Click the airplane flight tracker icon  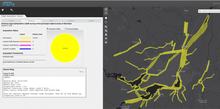3,10
